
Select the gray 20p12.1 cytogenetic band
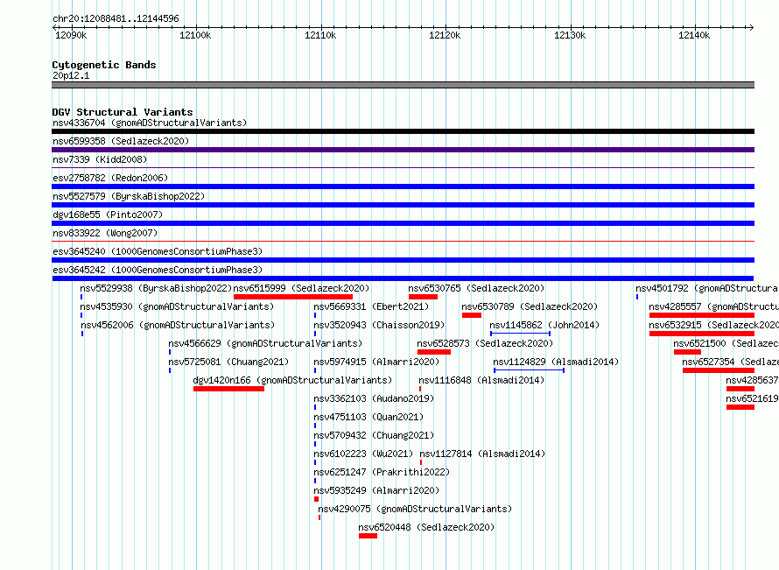pos(403,85)
